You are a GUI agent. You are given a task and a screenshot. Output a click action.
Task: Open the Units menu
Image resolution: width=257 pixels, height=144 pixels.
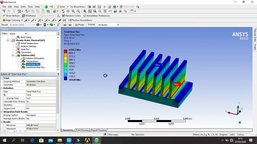pos(23,7)
